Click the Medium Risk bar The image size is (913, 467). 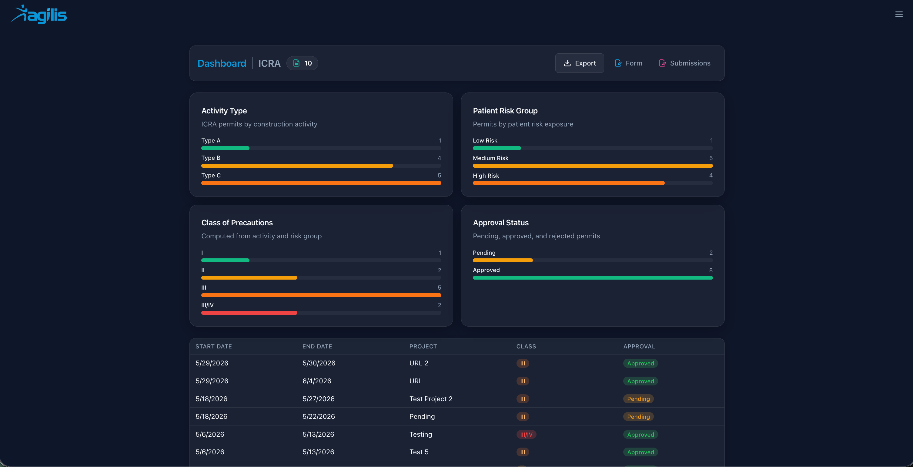pyautogui.click(x=593, y=166)
